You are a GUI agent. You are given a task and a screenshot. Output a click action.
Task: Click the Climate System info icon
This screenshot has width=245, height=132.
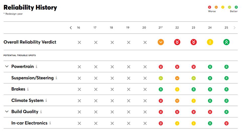click(46, 101)
